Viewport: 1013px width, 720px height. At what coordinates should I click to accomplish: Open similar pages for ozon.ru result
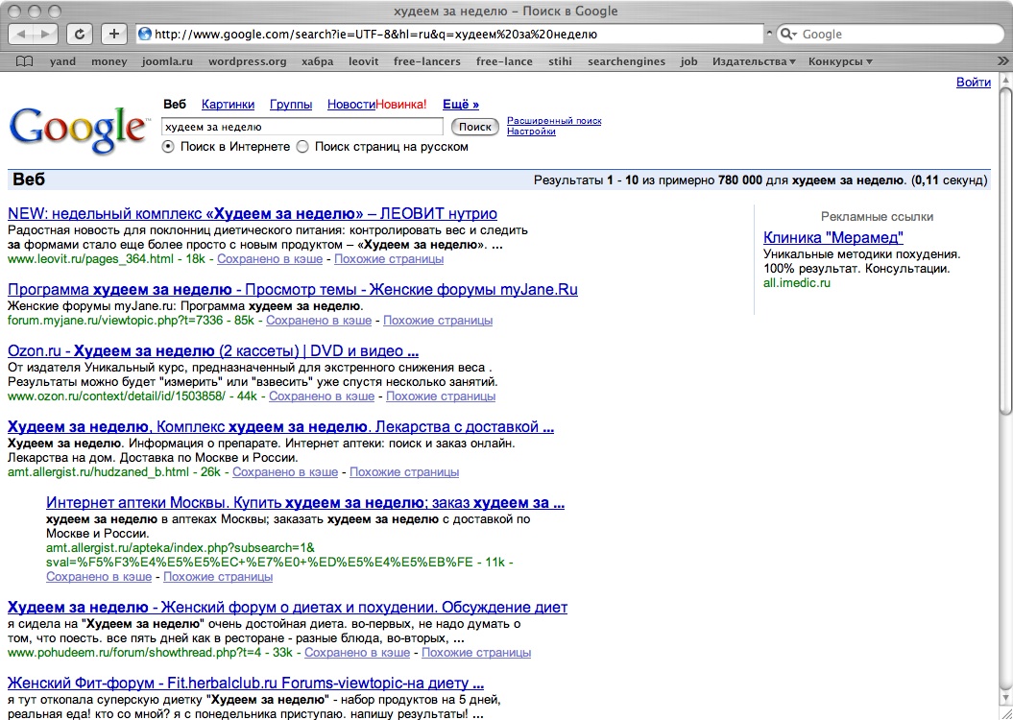(x=442, y=396)
